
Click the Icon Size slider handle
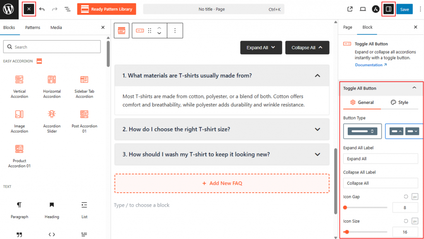[x=347, y=232]
